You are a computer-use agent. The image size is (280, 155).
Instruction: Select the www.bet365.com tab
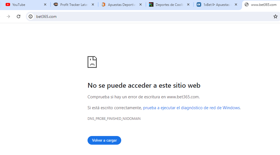click(261, 5)
